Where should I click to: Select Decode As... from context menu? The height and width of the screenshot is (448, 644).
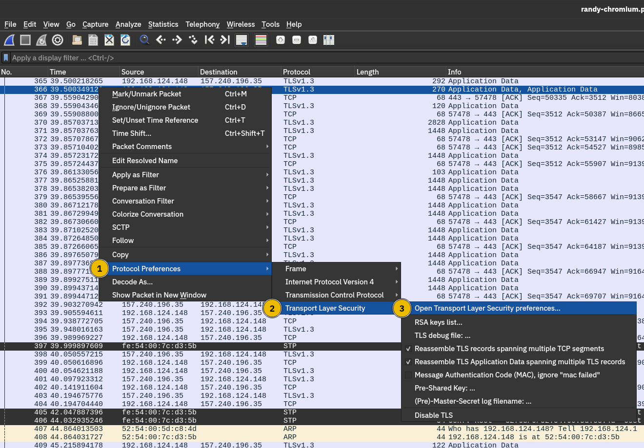coord(132,282)
